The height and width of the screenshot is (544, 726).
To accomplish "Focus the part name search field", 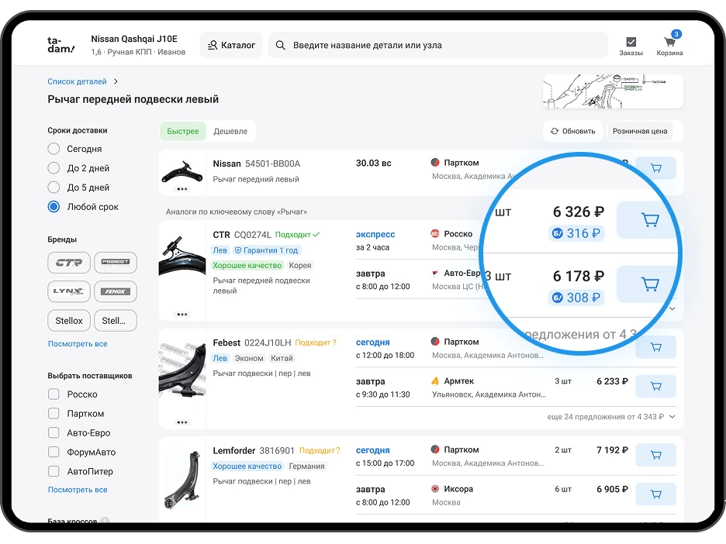I will (x=438, y=45).
